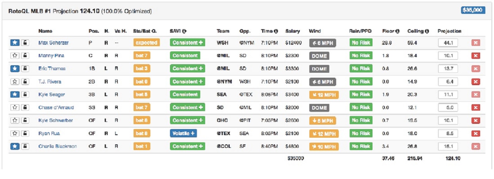Click the Projection column header
Viewport: 494px width, 179px height.
point(449,31)
